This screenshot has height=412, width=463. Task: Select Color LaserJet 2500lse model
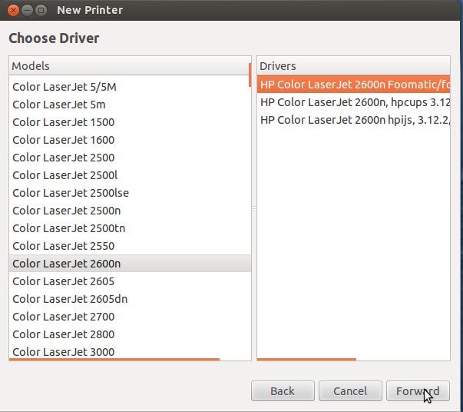pos(130,193)
